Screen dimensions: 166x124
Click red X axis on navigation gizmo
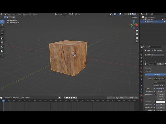(137, 25)
